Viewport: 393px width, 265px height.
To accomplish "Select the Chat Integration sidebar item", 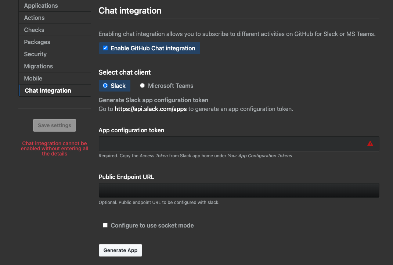I will point(48,90).
